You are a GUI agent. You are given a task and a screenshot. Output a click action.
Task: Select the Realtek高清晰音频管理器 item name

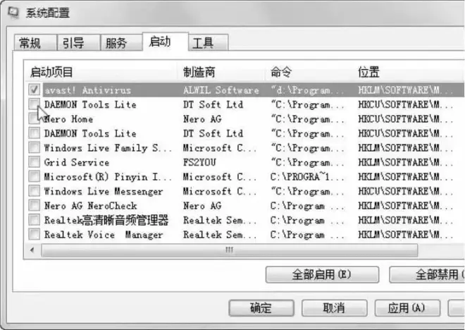106,220
